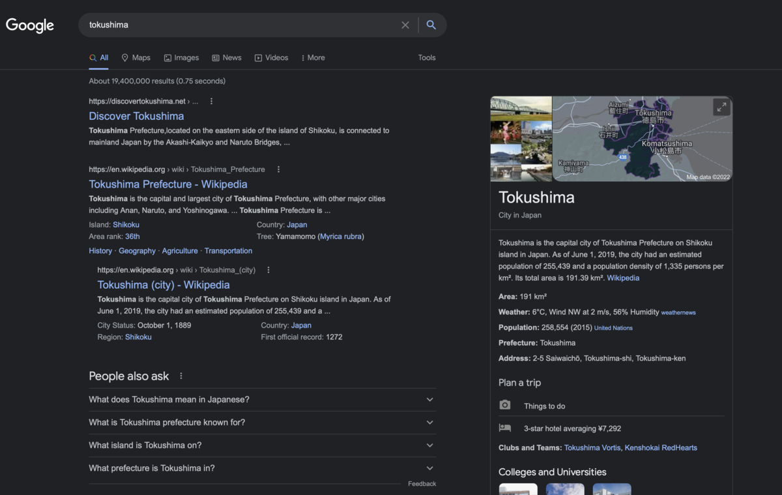Click the Google logo
The image size is (782, 495).
(x=30, y=25)
